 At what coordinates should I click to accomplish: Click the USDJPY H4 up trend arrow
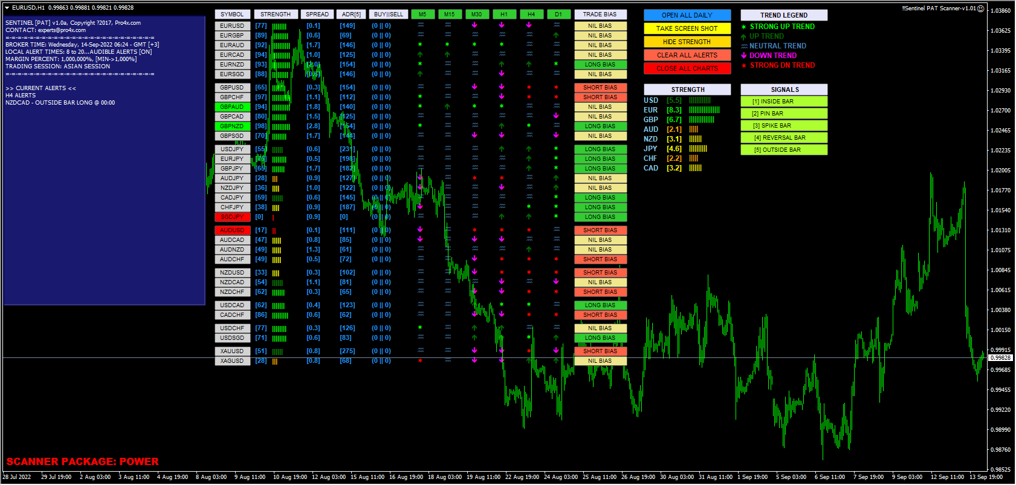click(529, 149)
